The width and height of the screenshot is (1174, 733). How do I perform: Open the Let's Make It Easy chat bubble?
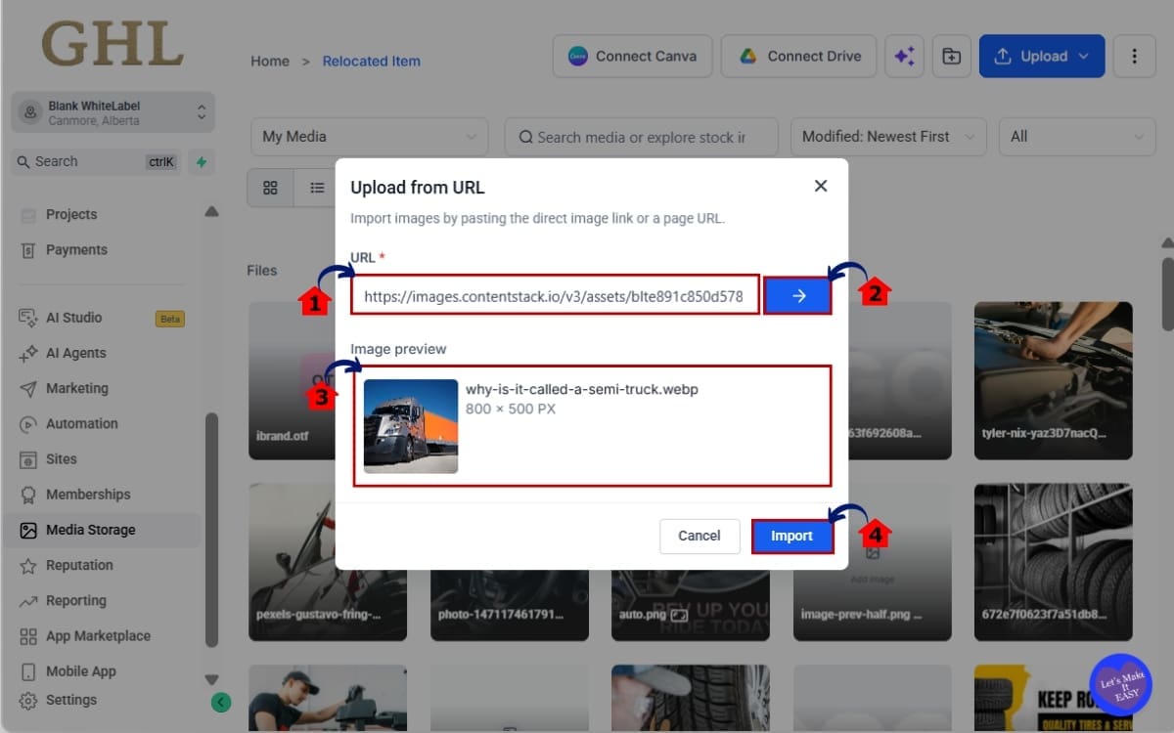point(1121,685)
